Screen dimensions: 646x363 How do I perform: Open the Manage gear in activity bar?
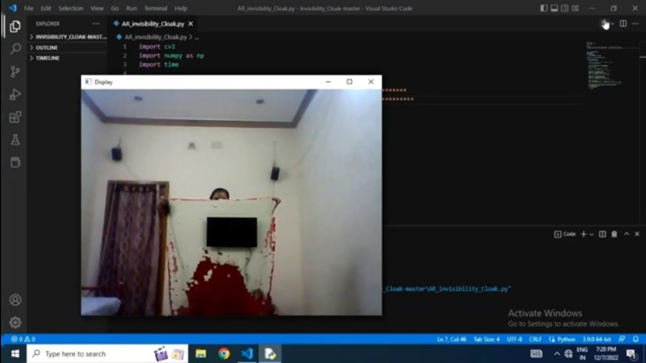coord(15,322)
